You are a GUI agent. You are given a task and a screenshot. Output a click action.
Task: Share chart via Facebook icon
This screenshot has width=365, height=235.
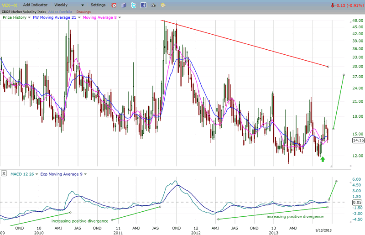point(143,5)
